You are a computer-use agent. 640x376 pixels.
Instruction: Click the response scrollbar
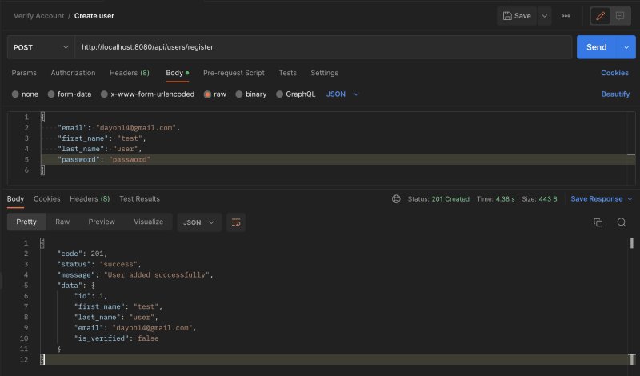pyautogui.click(x=632, y=243)
